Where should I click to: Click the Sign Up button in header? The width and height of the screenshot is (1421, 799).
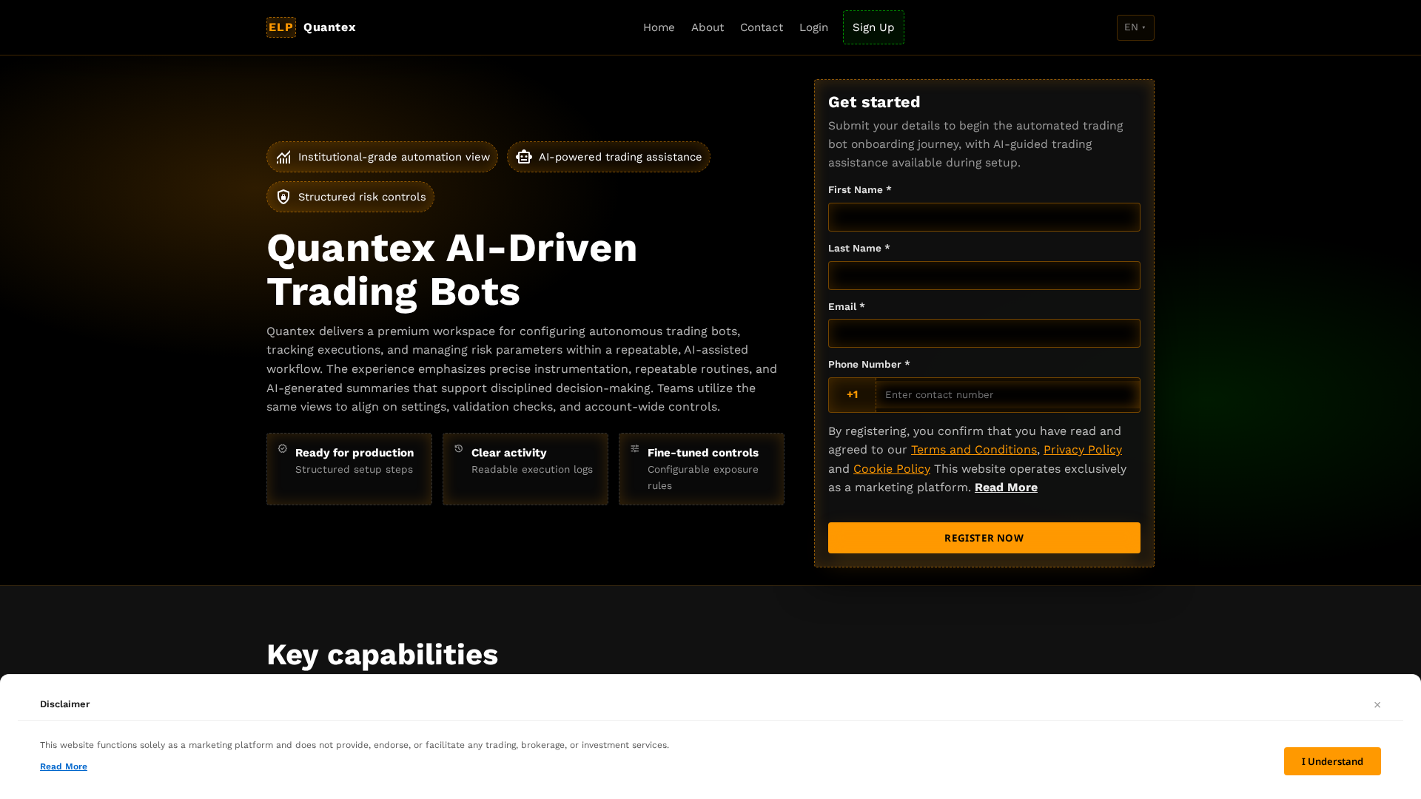[873, 27]
